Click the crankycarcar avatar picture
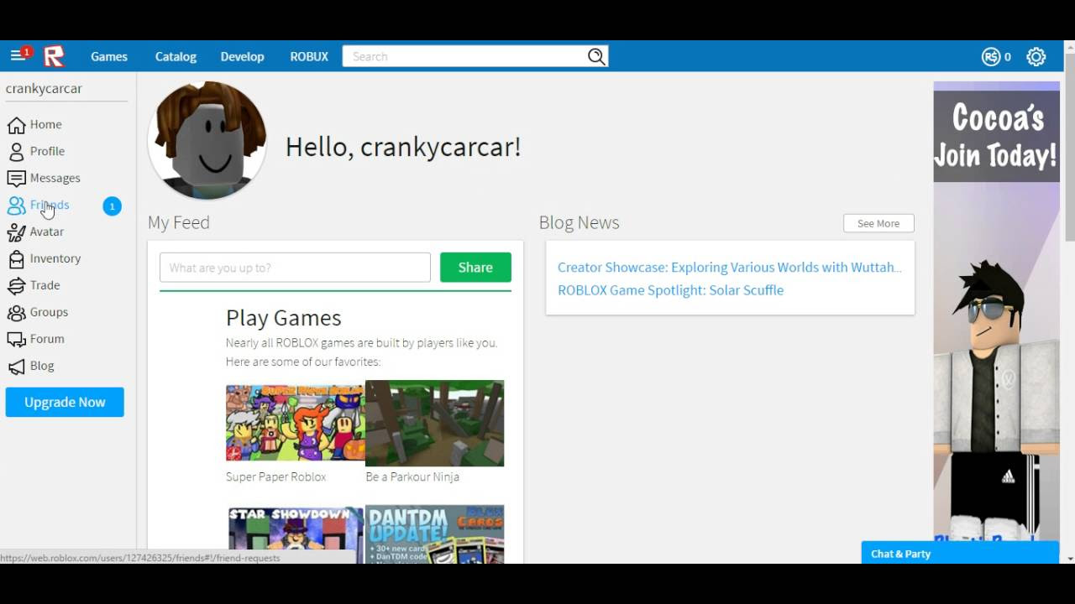 [207, 140]
